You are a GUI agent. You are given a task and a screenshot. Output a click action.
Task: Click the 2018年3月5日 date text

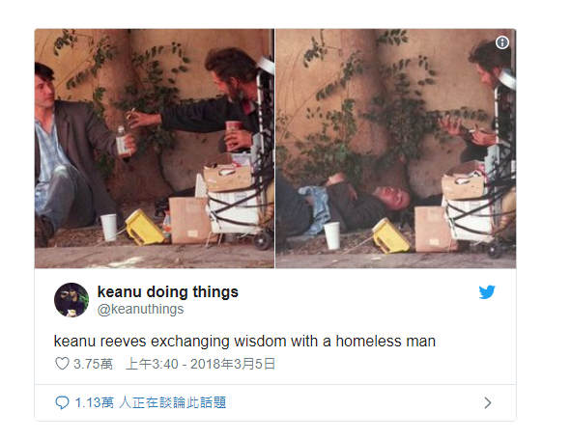click(x=233, y=364)
